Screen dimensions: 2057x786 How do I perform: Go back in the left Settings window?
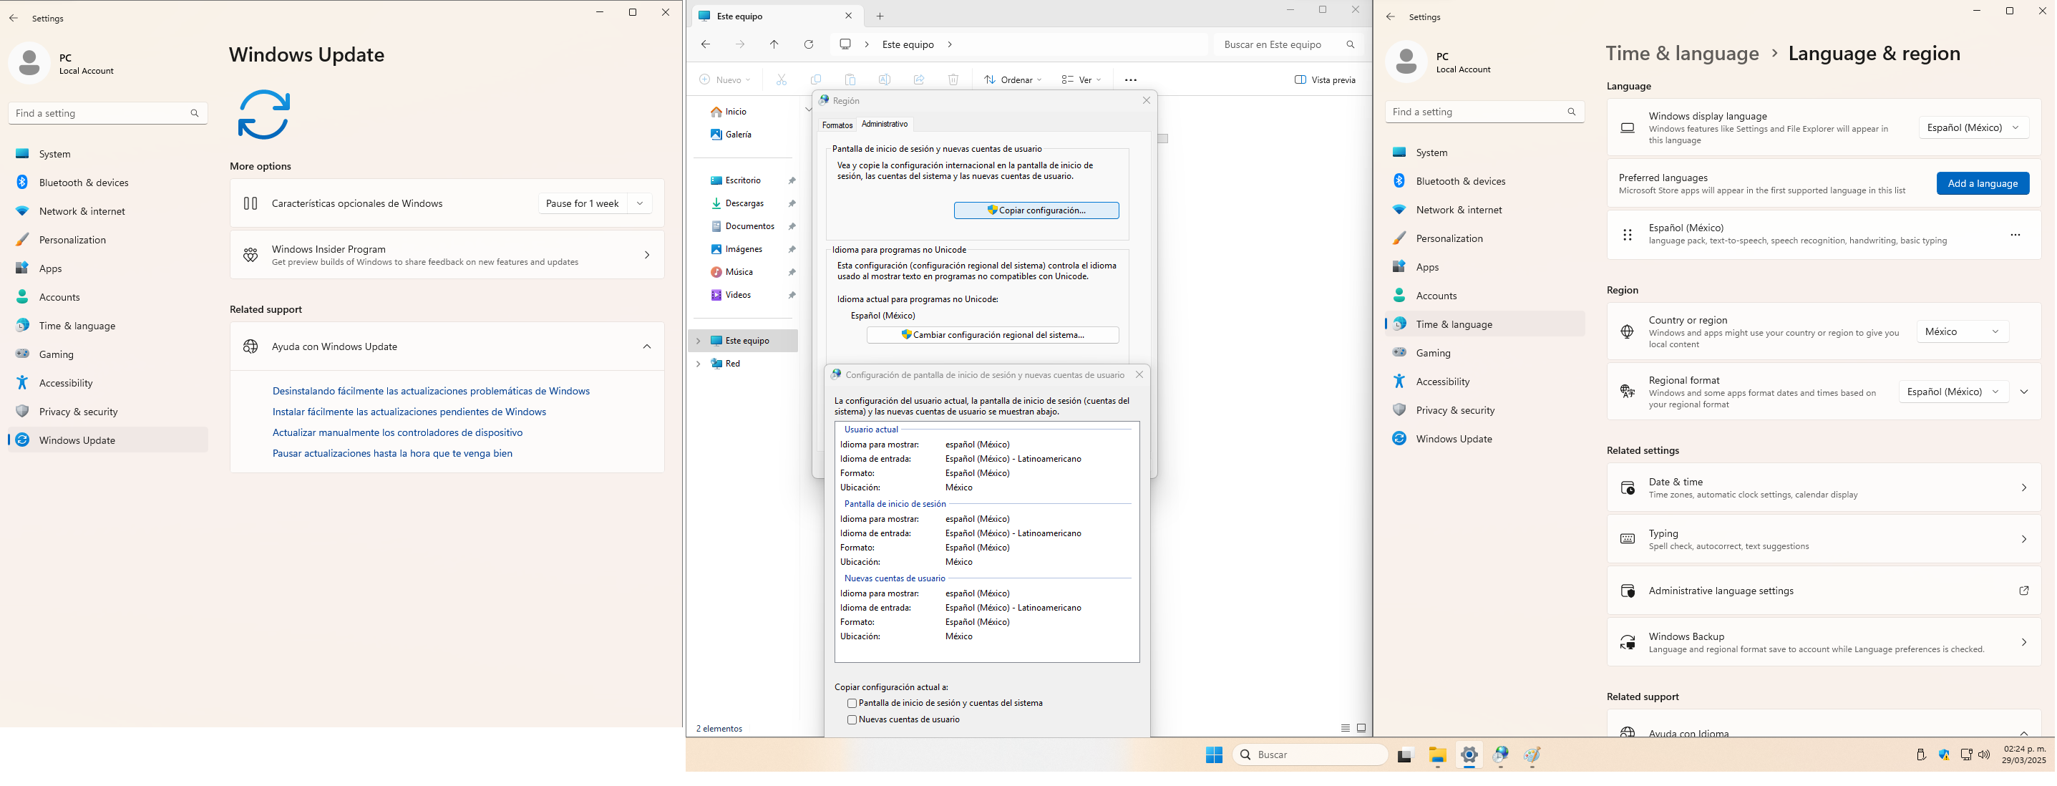point(14,18)
